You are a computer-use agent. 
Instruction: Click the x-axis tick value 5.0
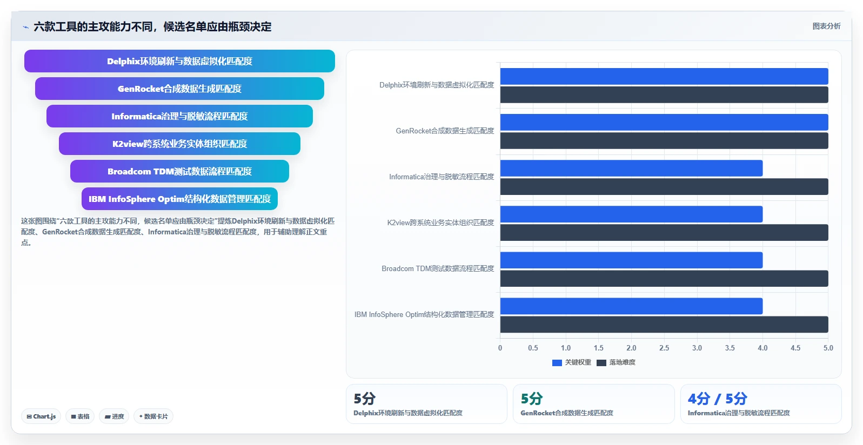point(828,348)
